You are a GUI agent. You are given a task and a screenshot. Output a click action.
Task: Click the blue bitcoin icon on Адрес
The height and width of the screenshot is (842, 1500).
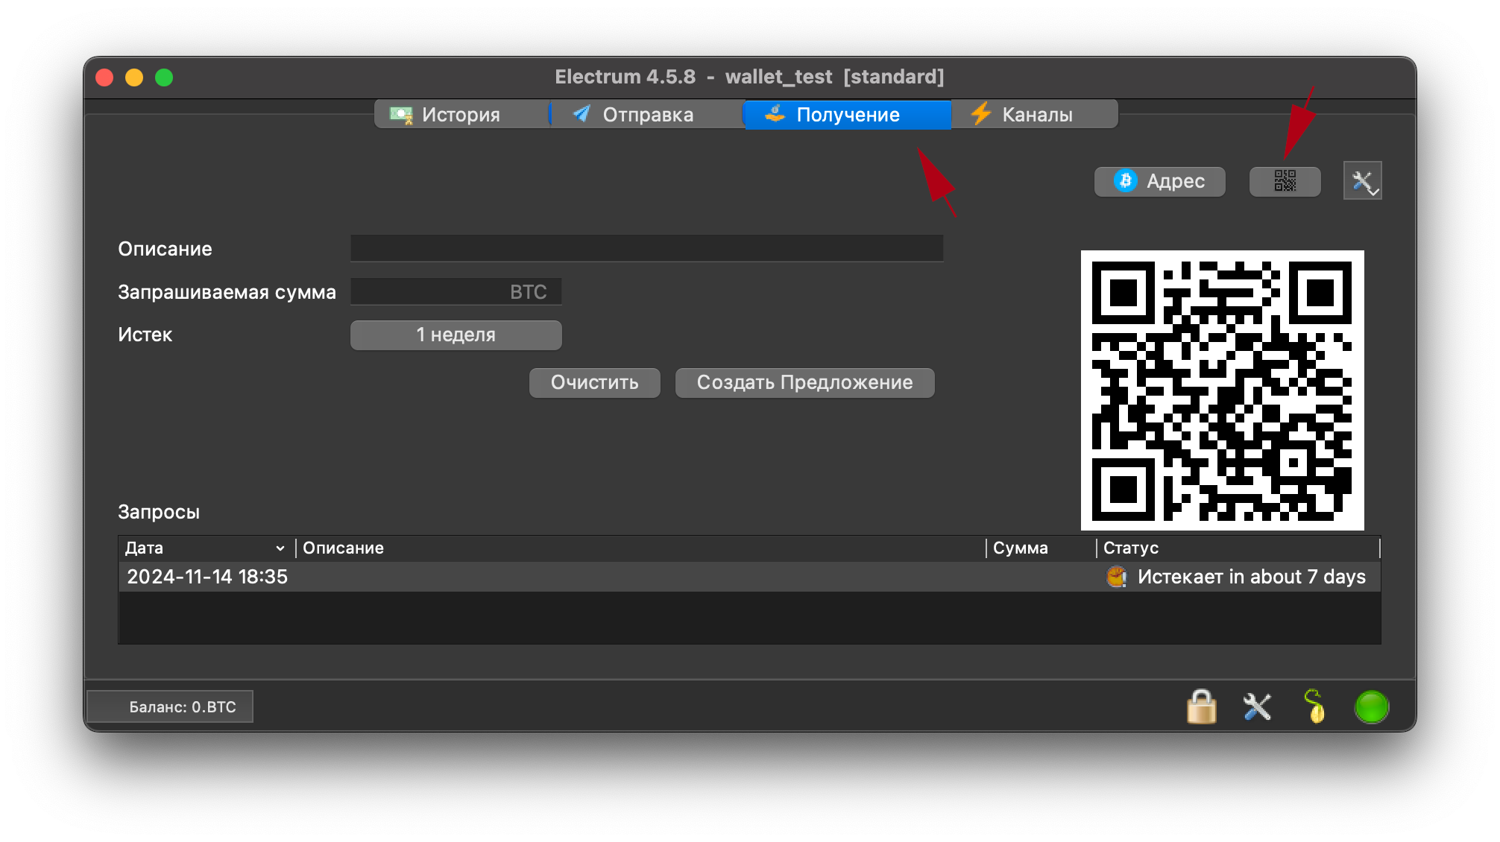1125,181
